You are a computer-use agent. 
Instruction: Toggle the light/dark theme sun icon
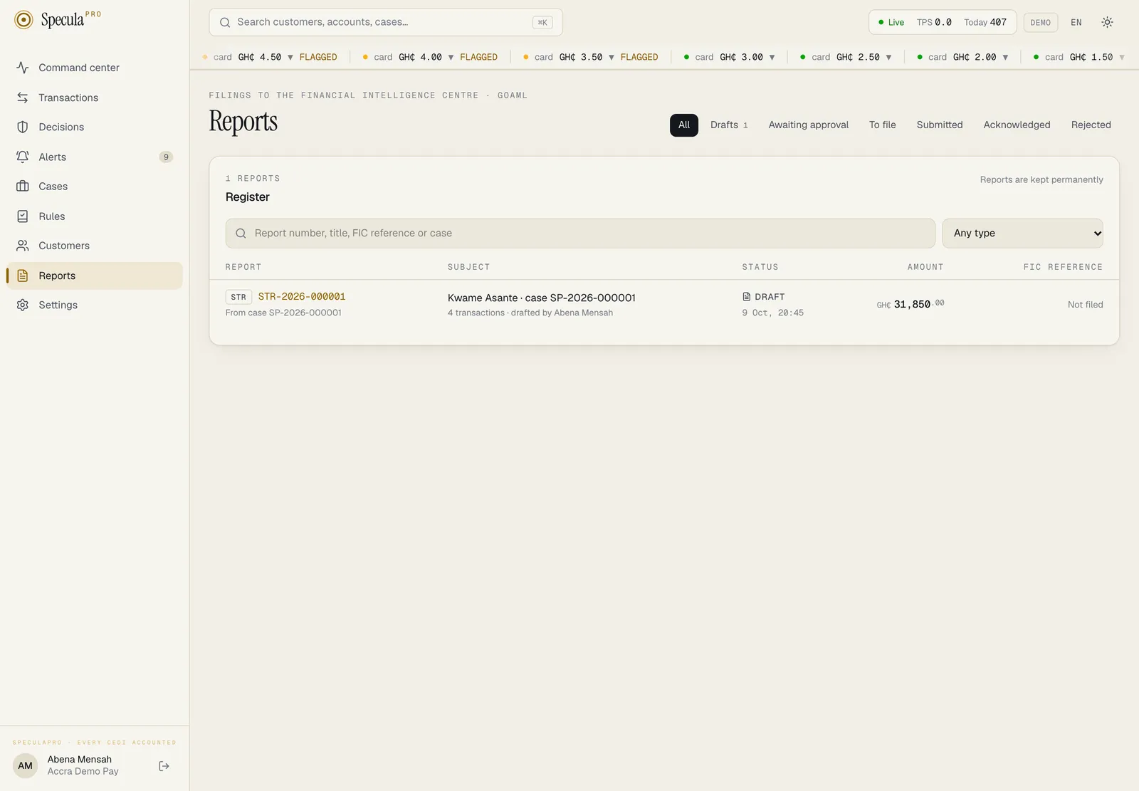pyautogui.click(x=1107, y=22)
